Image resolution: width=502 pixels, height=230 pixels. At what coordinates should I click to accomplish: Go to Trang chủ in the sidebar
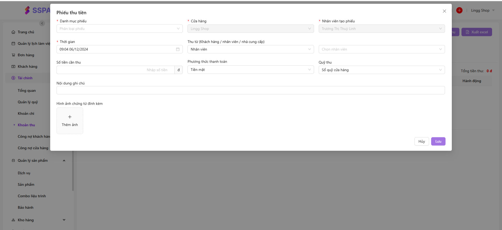[26, 32]
